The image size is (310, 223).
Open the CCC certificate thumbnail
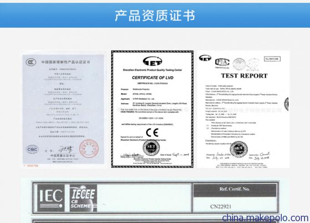click(x=64, y=109)
